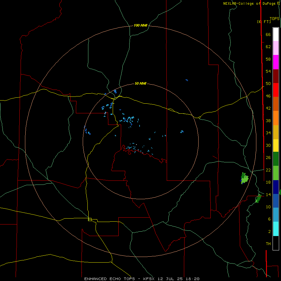Select the dark red legend swatch
The image size is (281, 281).
(276, 76)
